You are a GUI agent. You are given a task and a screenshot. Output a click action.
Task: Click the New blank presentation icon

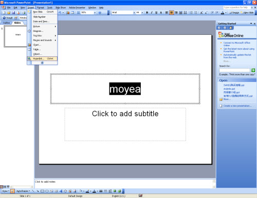coord(4,13)
